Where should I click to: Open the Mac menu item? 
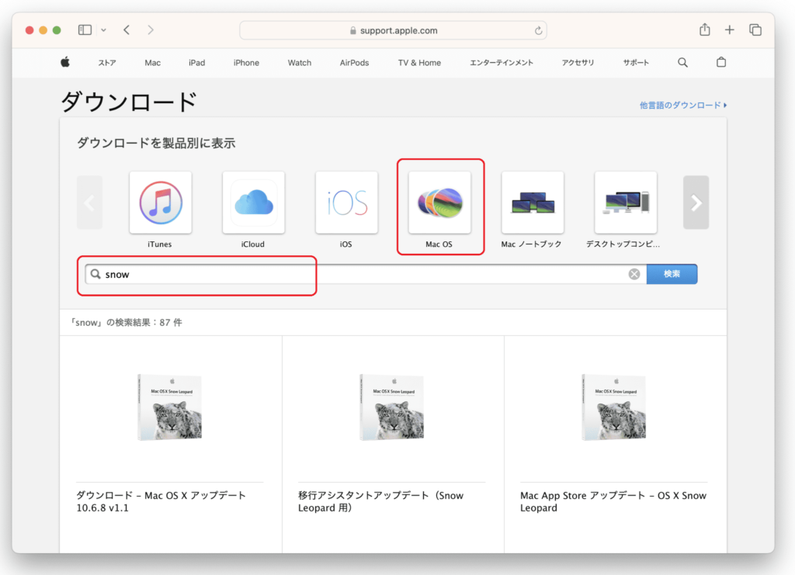point(153,63)
